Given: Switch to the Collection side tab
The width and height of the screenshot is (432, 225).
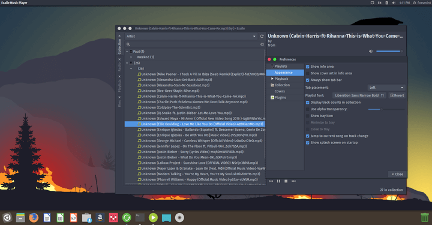Looking at the screenshot, I should click(x=119, y=46).
